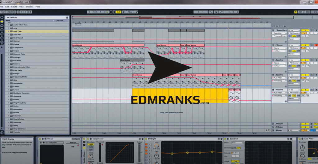Click the 1 Drum Rack volume field
This screenshot has height=164, width=318.
click(305, 33)
